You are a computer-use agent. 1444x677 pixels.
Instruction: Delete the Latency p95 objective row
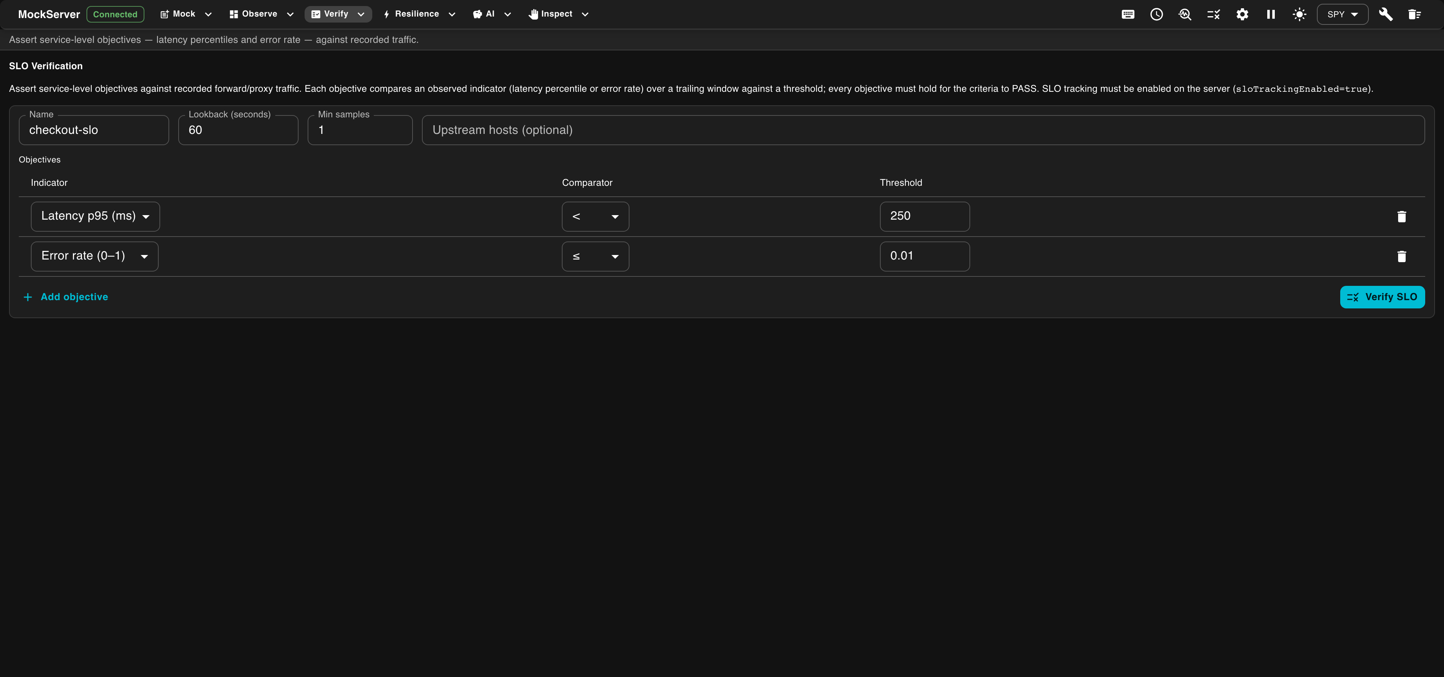1402,216
